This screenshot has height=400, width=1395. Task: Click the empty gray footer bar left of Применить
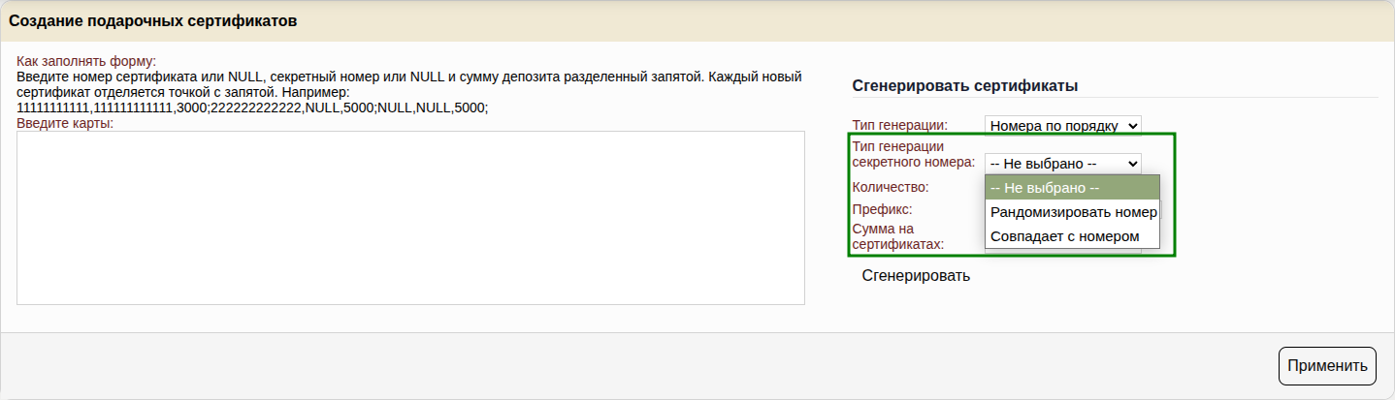point(631,365)
